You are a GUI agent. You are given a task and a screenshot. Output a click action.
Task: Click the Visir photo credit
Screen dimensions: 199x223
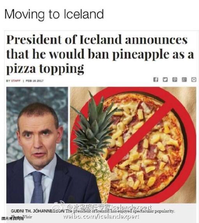28,217
